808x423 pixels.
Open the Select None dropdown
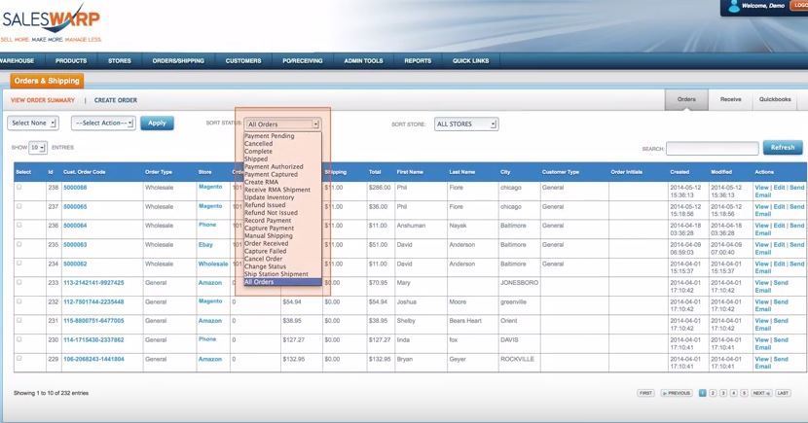(x=33, y=123)
